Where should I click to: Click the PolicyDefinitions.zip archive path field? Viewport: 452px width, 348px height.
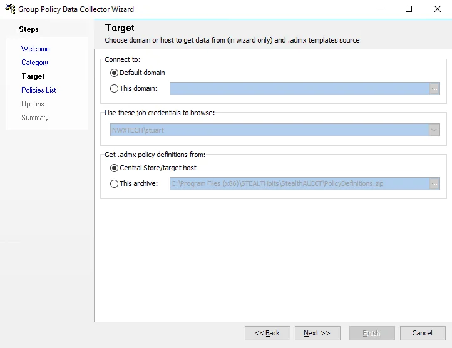pos(299,183)
